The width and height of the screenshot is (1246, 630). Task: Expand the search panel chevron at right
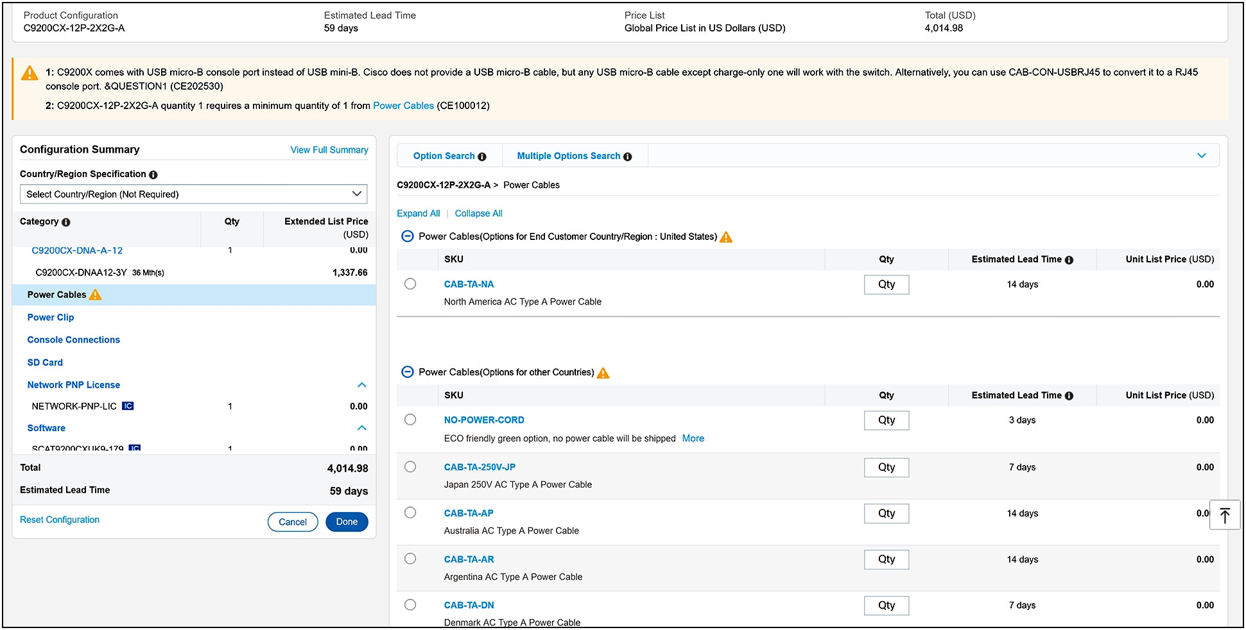(x=1201, y=156)
